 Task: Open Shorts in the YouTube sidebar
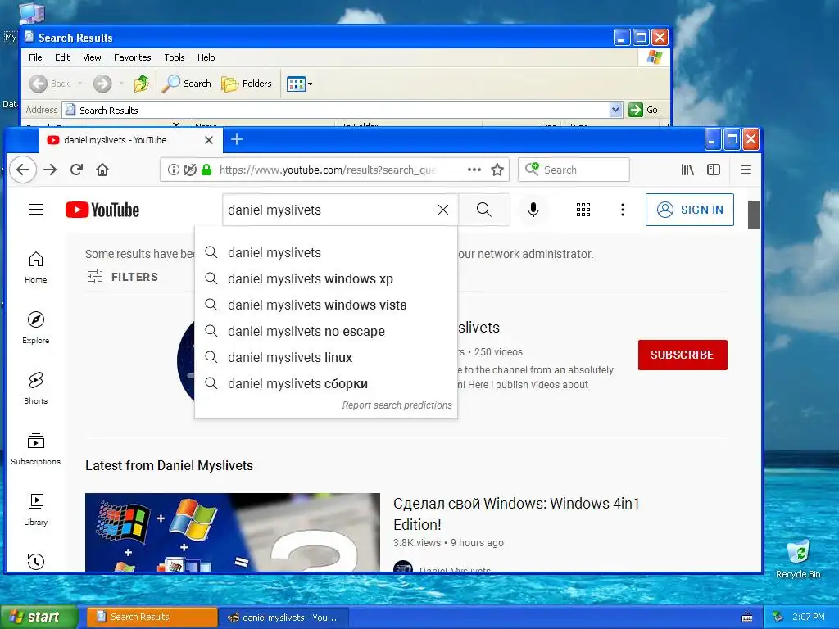tap(36, 387)
